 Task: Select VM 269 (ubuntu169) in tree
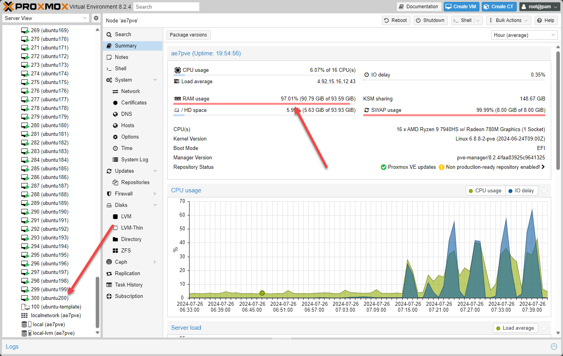[49, 30]
